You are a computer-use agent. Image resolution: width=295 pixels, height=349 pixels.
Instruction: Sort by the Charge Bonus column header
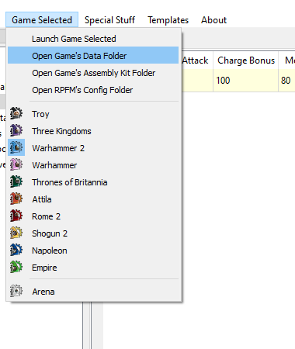tap(246, 60)
